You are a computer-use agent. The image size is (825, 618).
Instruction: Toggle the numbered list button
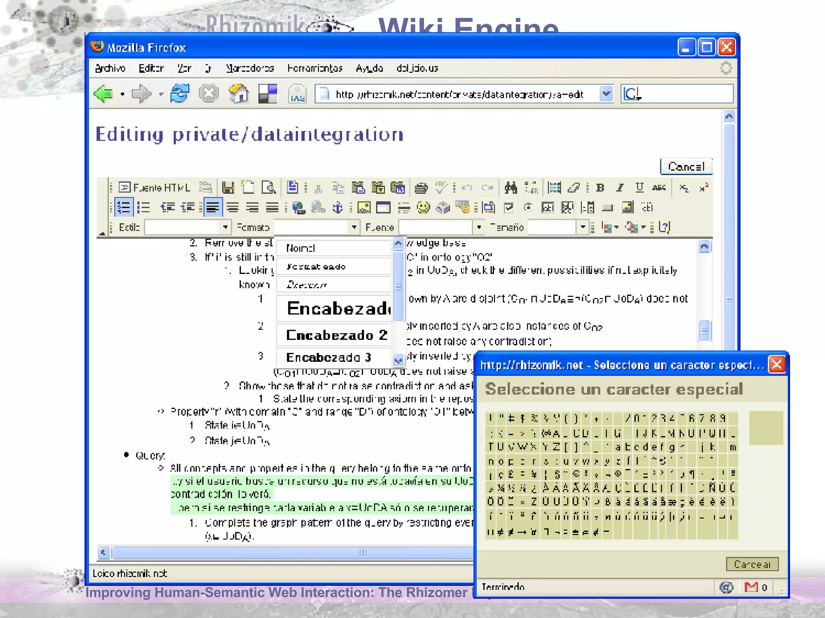[x=123, y=208]
